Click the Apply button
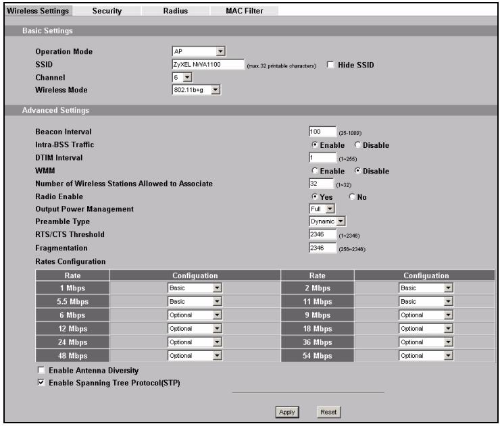Viewport: 500px width, 426px height. click(287, 412)
